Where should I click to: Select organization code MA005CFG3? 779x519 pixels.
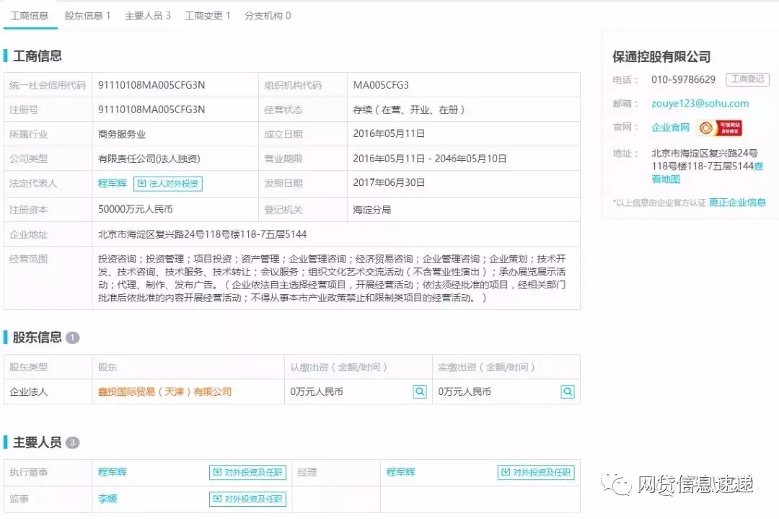click(381, 85)
